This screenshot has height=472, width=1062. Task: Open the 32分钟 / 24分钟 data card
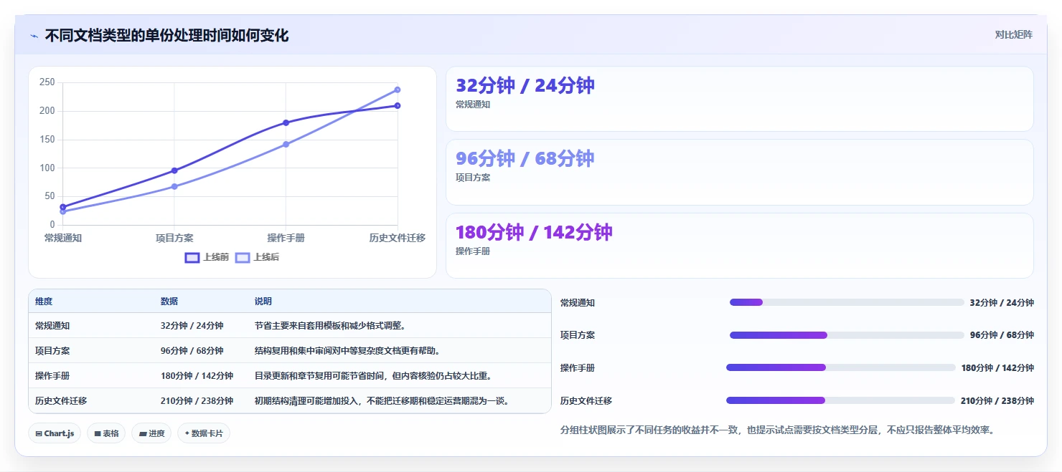tap(740, 99)
